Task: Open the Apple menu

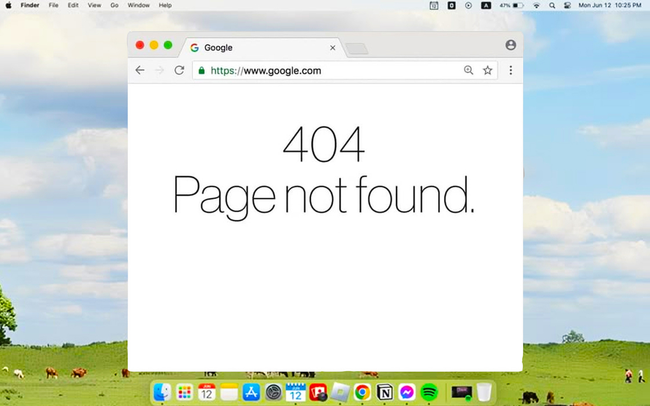Action: tap(8, 5)
